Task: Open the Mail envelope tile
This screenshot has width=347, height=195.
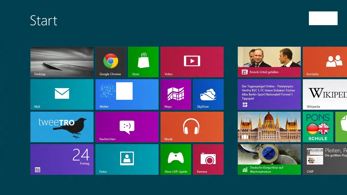Action: pyautogui.click(x=62, y=94)
